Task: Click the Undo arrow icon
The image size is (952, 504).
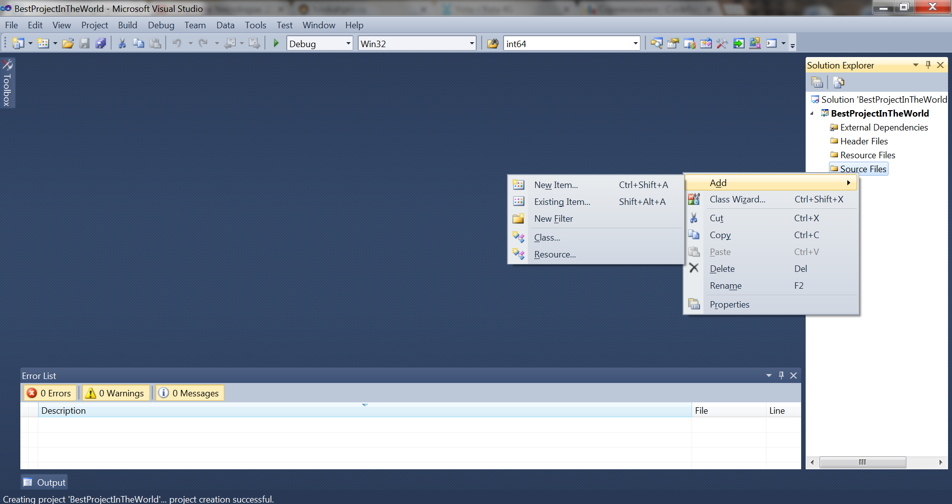Action: (x=177, y=44)
